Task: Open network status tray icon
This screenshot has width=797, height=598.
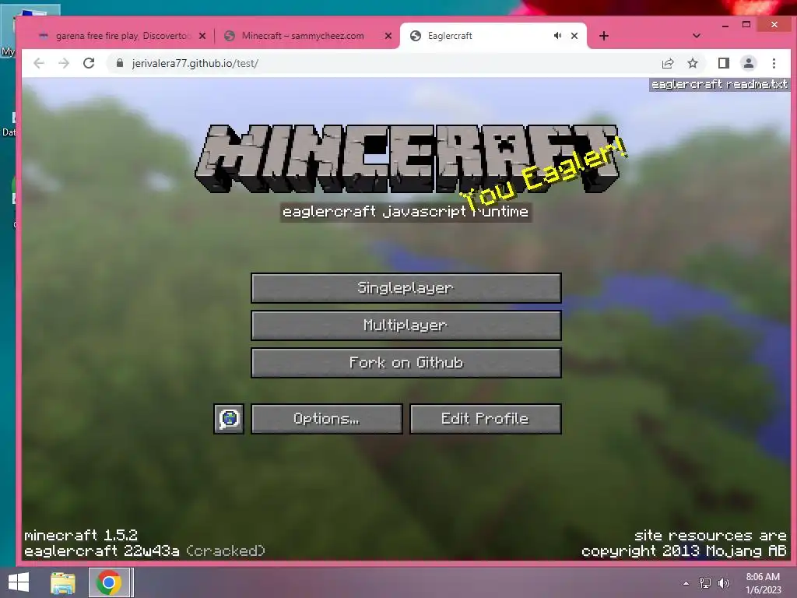Action: 705,583
